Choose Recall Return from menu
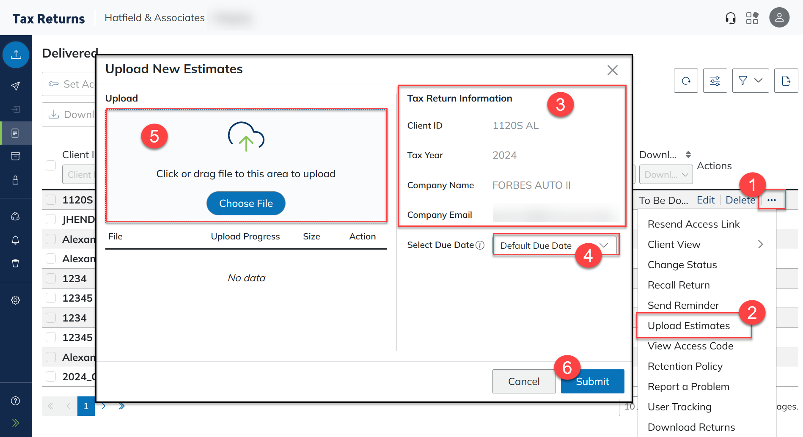This screenshot has height=437, width=803. pyautogui.click(x=678, y=285)
